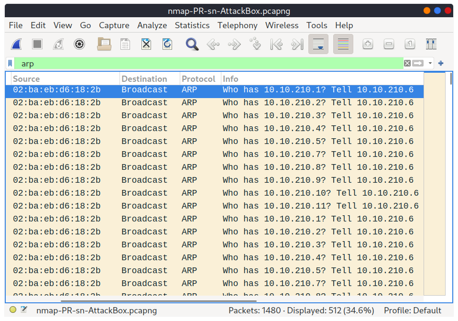
Task: Open capture options gear icon
Action: point(79,44)
